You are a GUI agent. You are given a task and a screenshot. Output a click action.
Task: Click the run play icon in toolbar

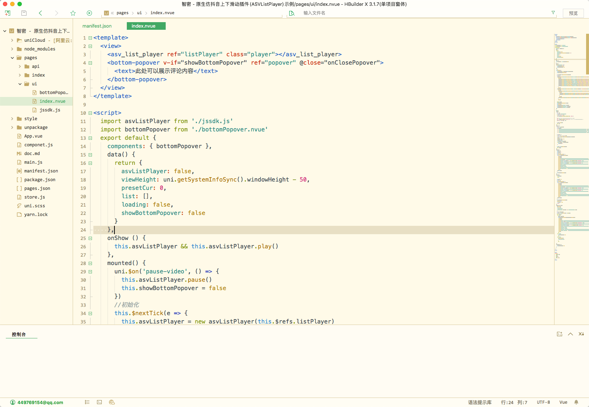(x=89, y=13)
